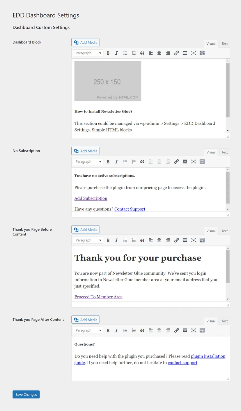The width and height of the screenshot is (241, 411).
Task: Apply Italic in No Subscription editor
Action: (116, 162)
